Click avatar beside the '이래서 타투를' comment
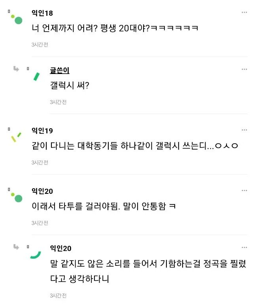Image resolution: width=253 pixels, height=307 pixels. point(17,197)
